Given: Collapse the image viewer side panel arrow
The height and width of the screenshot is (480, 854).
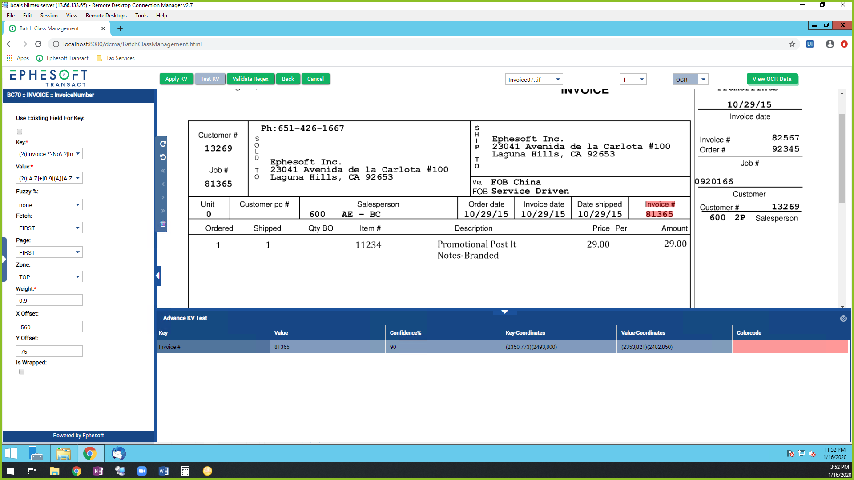Looking at the screenshot, I should (x=158, y=276).
